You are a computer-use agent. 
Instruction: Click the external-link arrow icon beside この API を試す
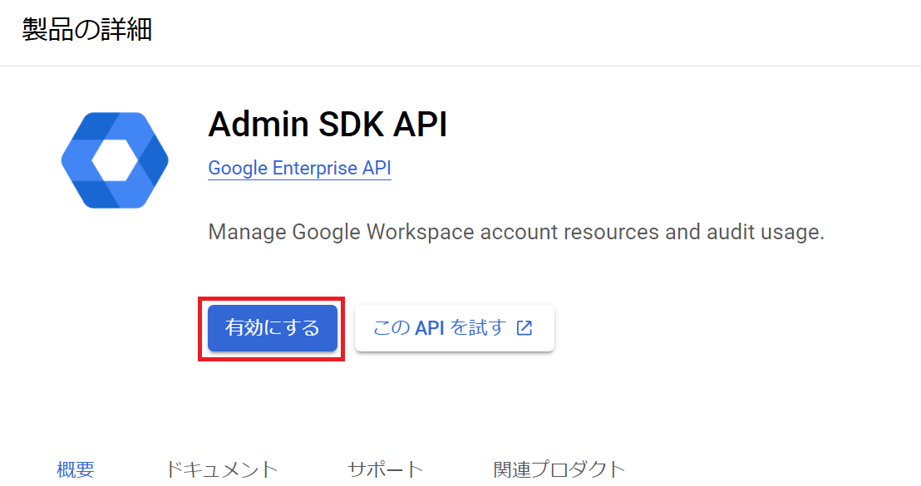coord(525,328)
